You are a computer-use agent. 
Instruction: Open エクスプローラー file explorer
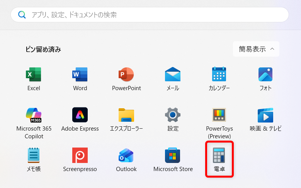click(x=126, y=120)
